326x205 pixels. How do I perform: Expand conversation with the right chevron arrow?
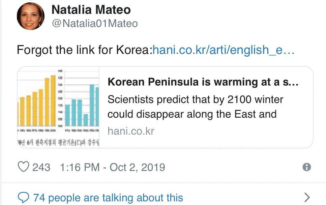307,197
